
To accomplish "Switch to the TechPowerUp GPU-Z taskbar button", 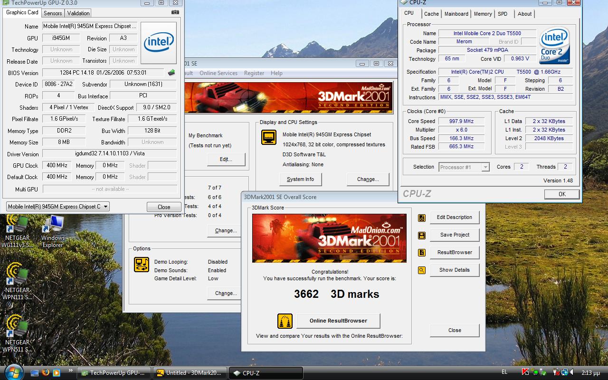I will click(114, 373).
